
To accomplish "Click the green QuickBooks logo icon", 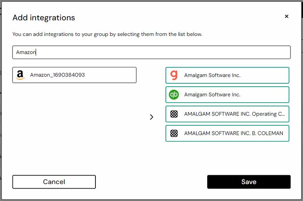I will click(174, 95).
